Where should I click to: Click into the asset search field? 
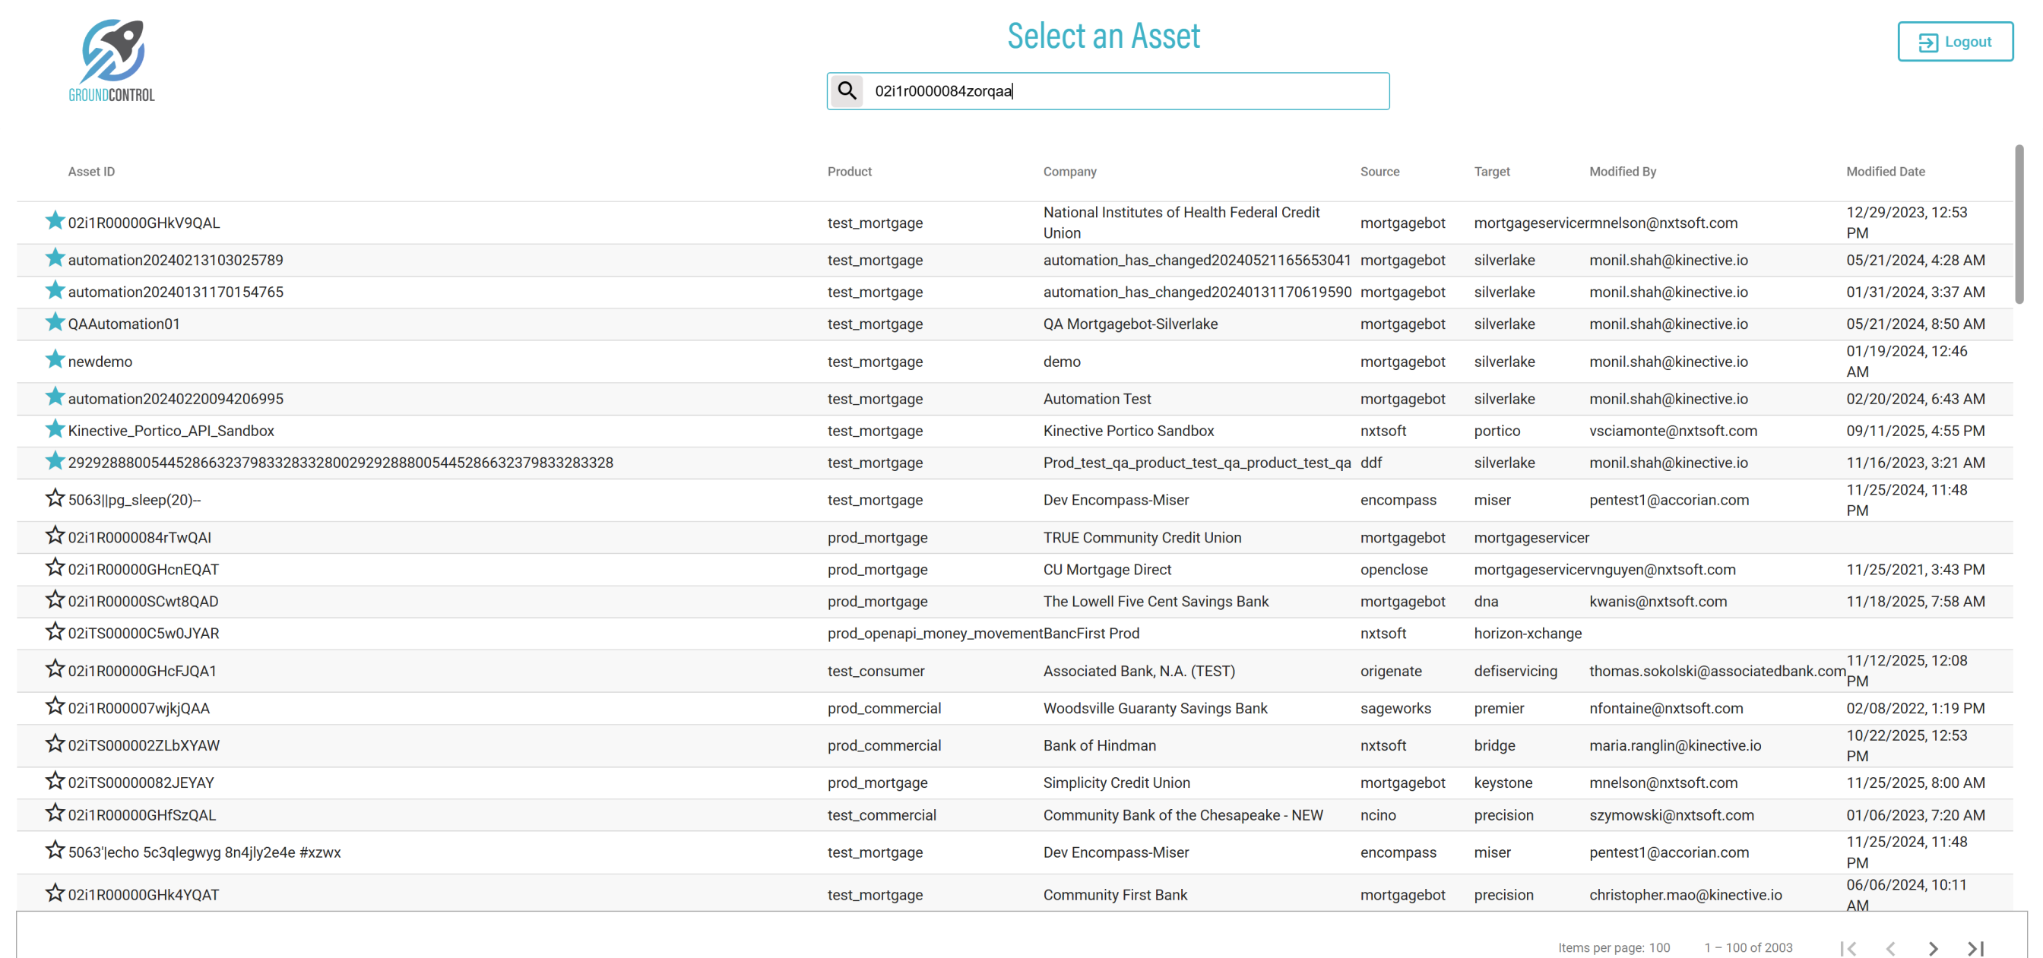(x=1126, y=91)
